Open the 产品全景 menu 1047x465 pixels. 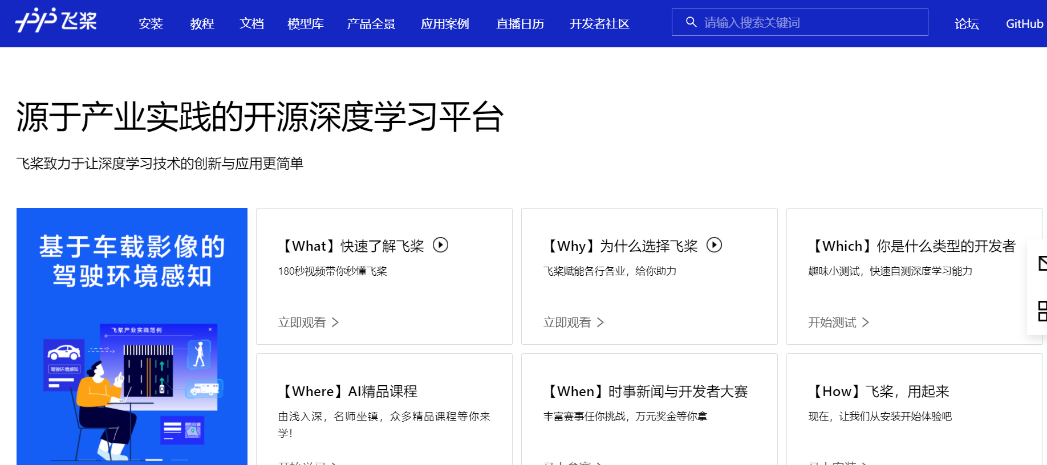371,24
